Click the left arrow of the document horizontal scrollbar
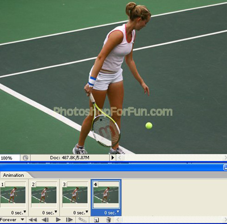The image size is (227, 224). 120,158
